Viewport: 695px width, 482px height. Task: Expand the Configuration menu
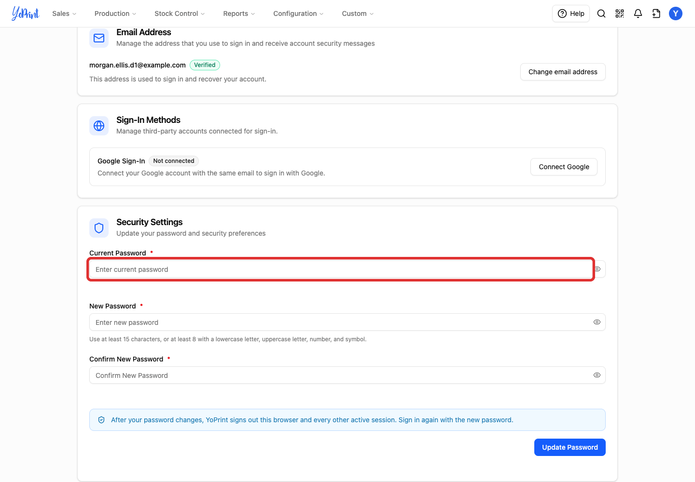(298, 13)
